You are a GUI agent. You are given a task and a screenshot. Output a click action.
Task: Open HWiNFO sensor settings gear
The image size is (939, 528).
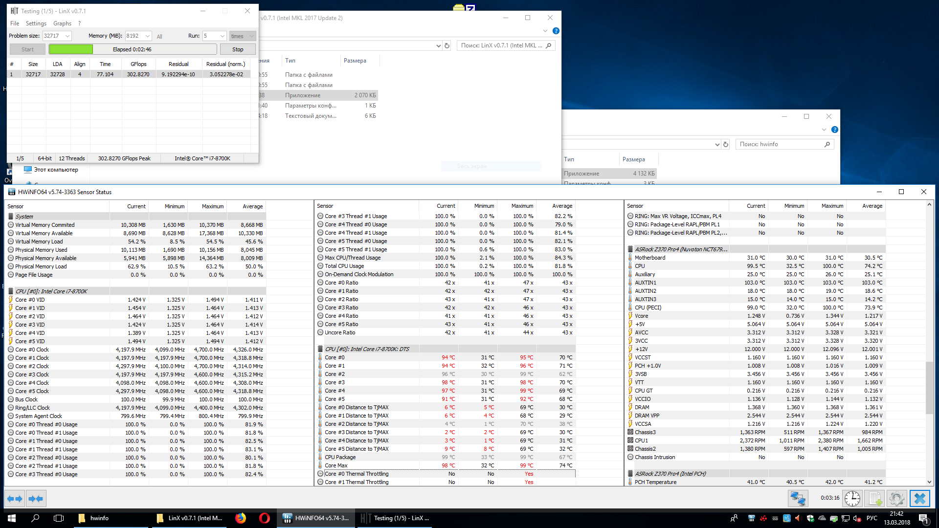(896, 499)
